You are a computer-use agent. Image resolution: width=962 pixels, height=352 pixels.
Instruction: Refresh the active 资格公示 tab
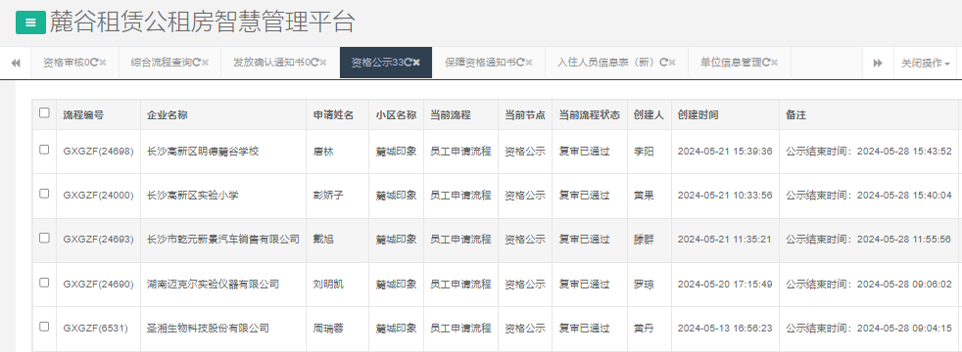coord(408,63)
